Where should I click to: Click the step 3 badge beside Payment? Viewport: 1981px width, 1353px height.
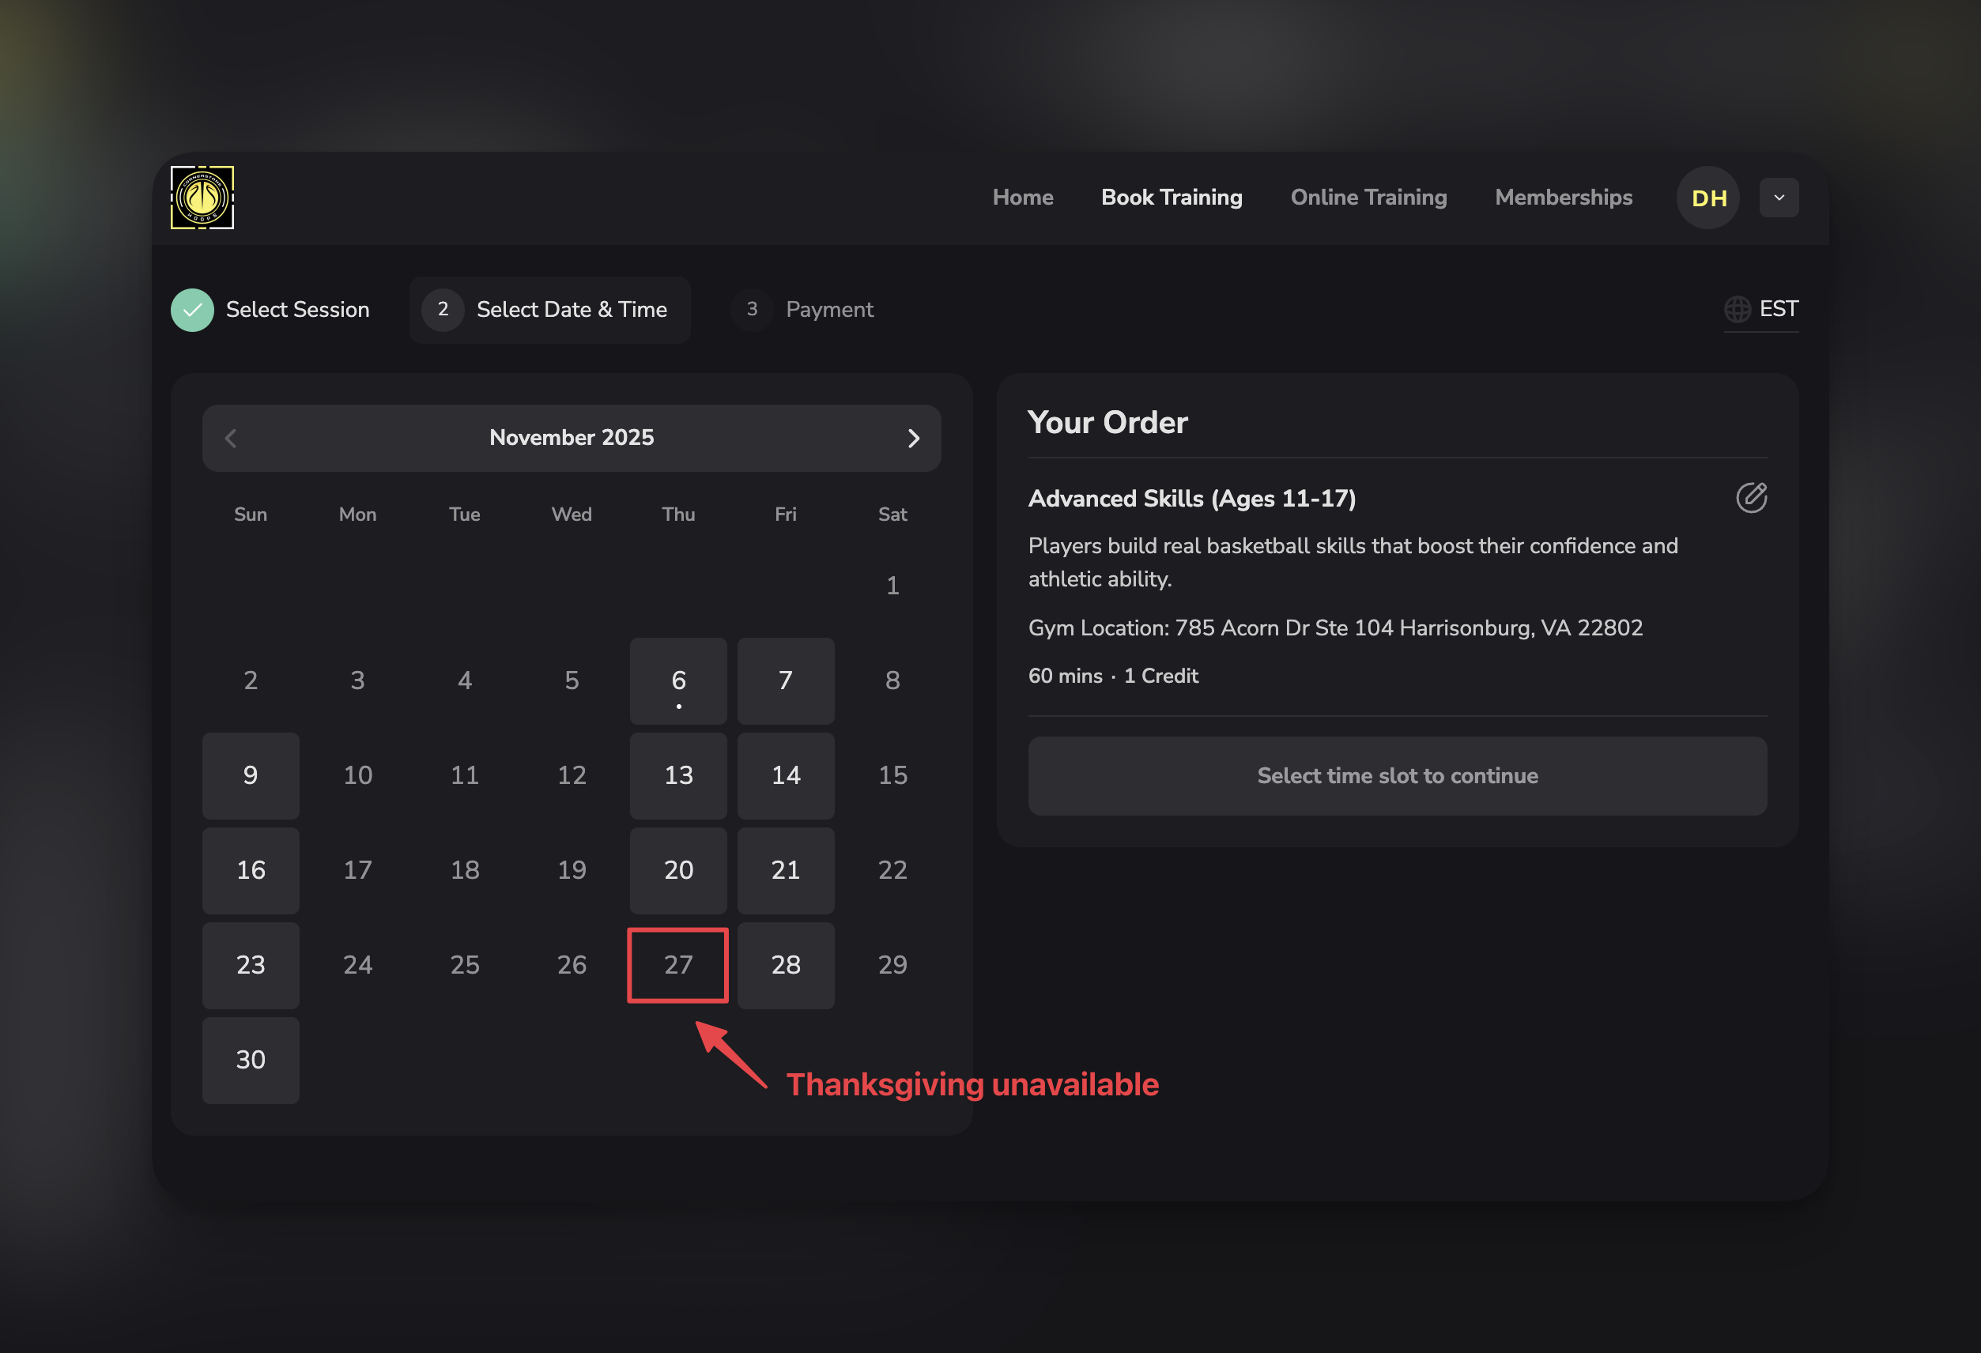coord(752,309)
